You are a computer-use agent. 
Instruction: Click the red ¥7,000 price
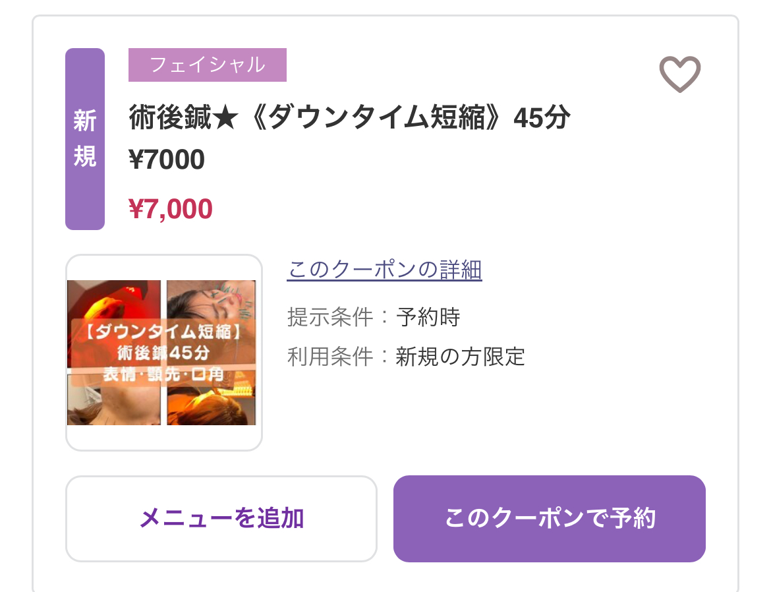[x=171, y=209]
